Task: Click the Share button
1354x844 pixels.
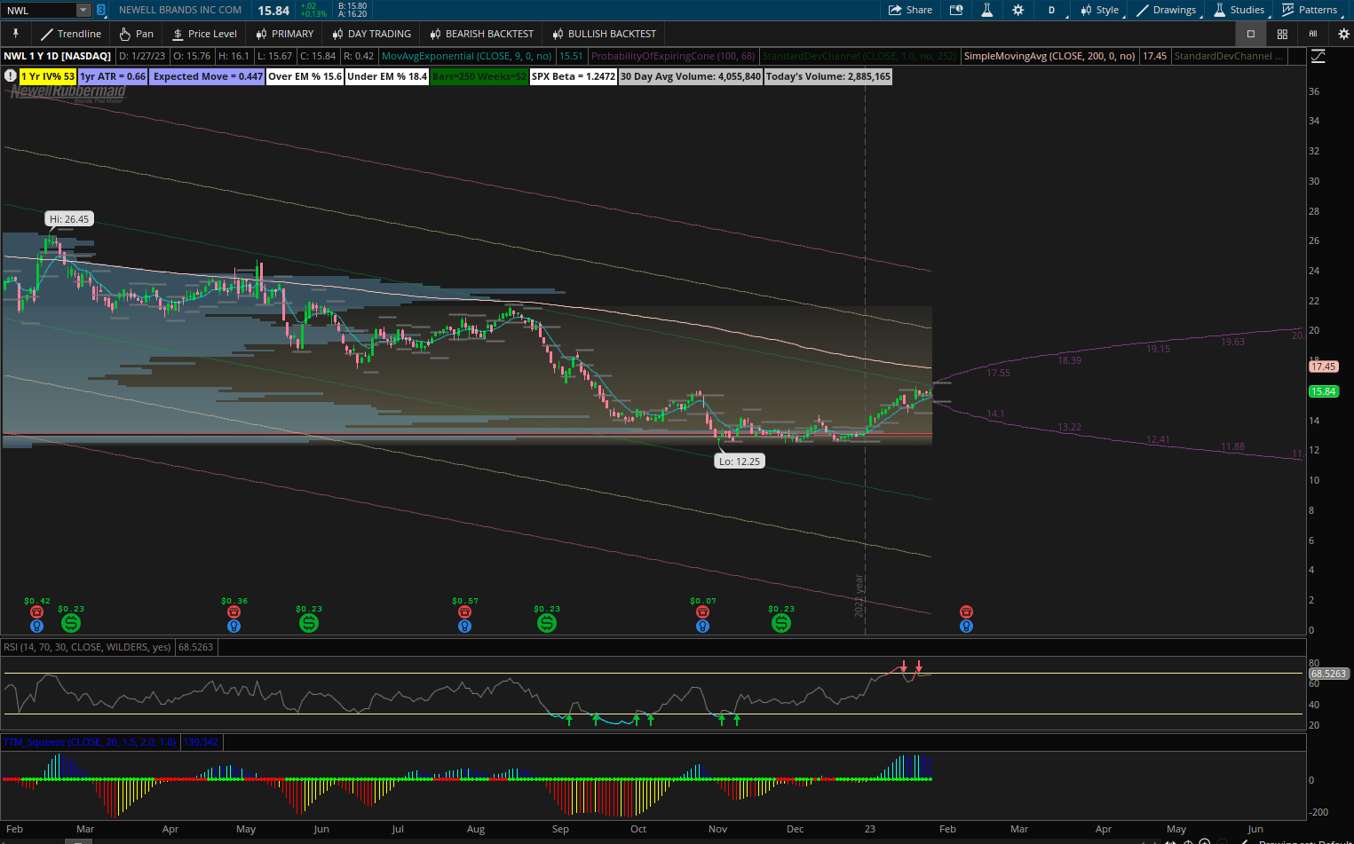Action: tap(908, 10)
